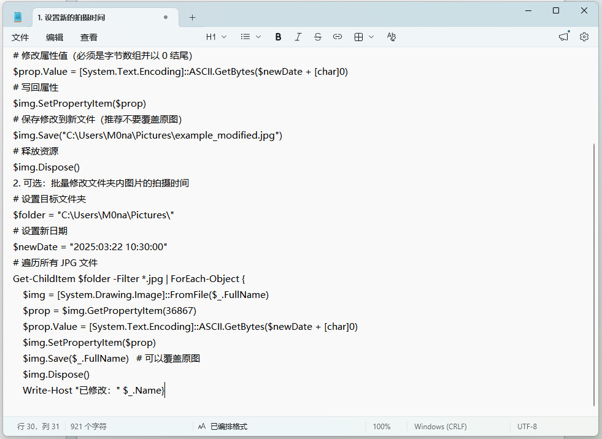602x439 pixels.
Task: Open the 文件 menu
Action: [20, 37]
